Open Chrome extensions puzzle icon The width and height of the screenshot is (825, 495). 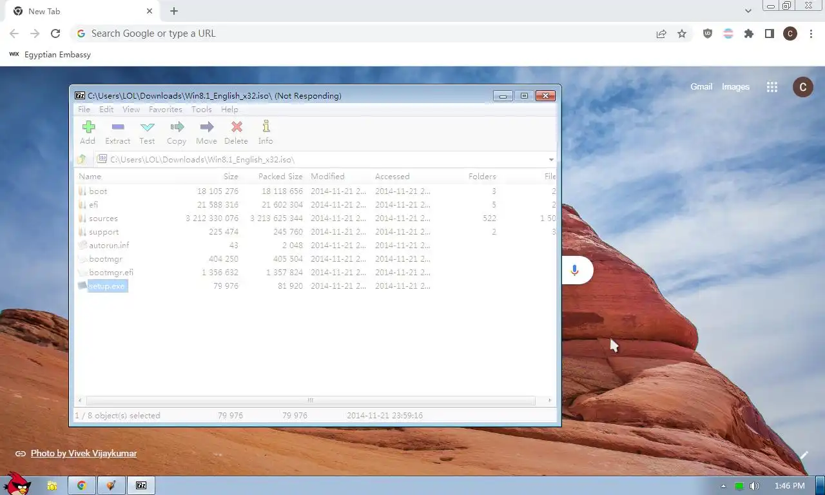(x=749, y=34)
